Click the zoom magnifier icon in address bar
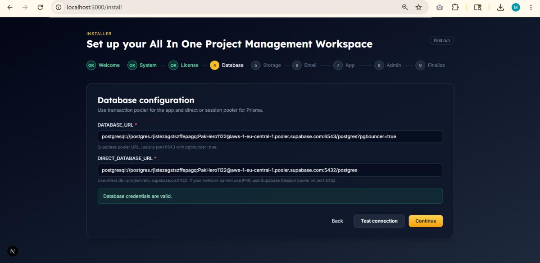Viewport: 540px width, 263px height. pyautogui.click(x=405, y=7)
